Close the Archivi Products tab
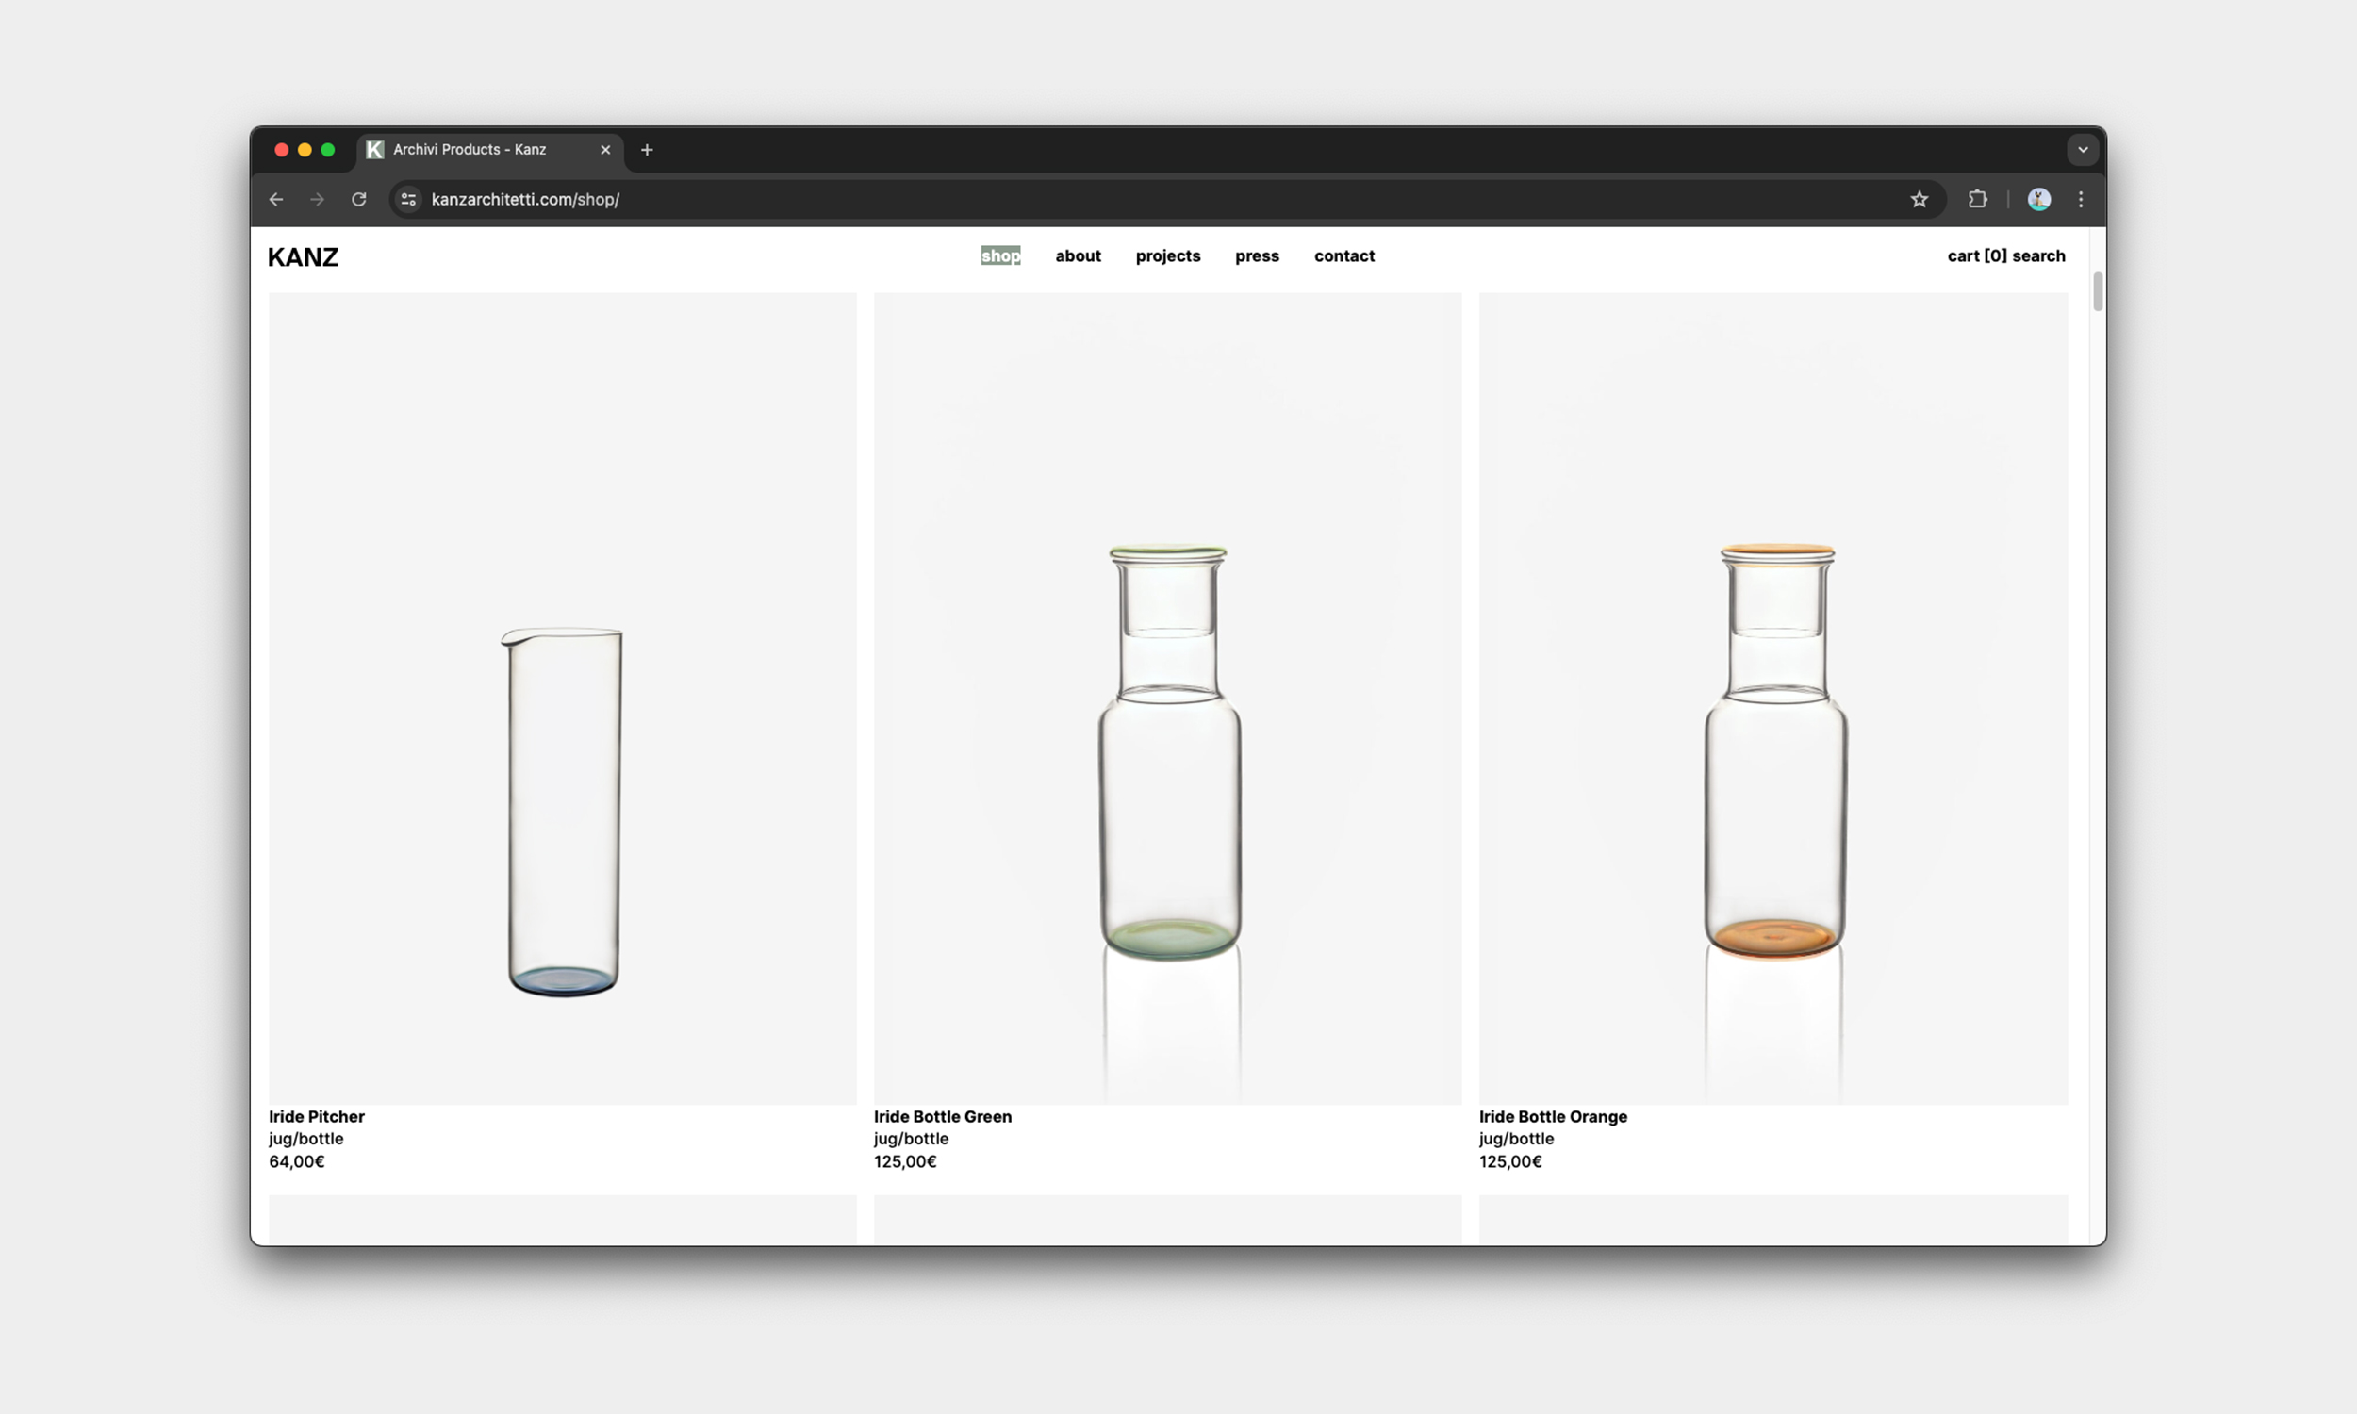The image size is (2357, 1414). 605,150
